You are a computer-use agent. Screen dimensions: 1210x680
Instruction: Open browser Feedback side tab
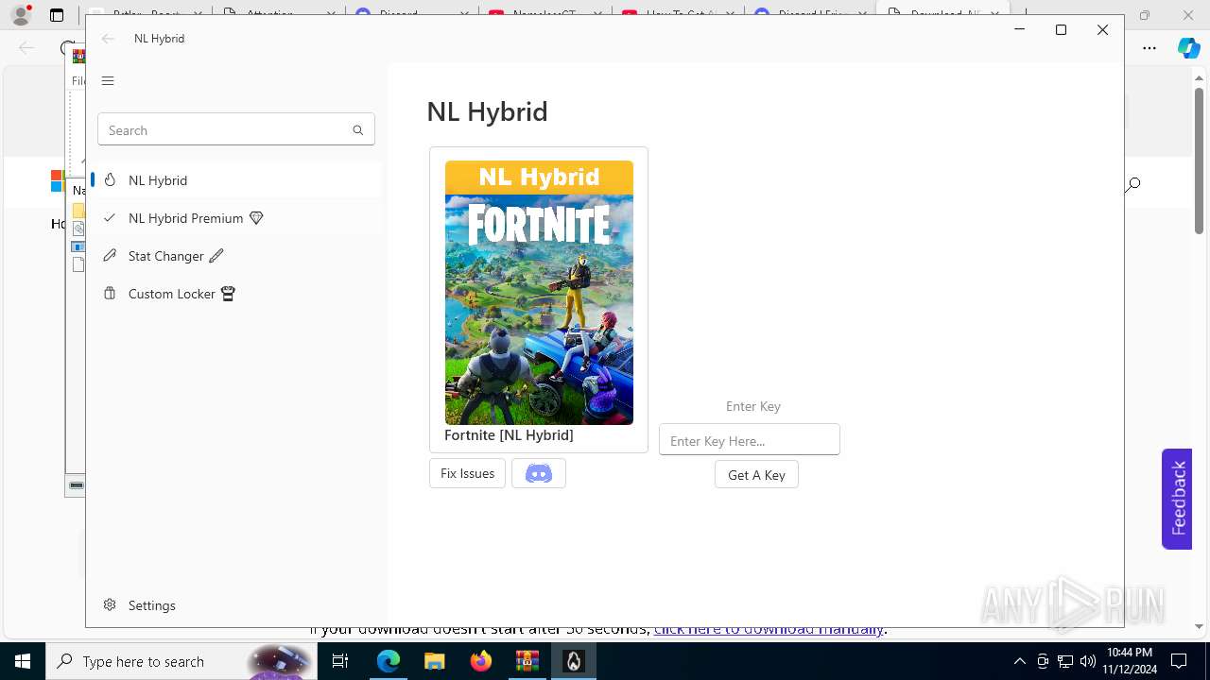(x=1177, y=499)
